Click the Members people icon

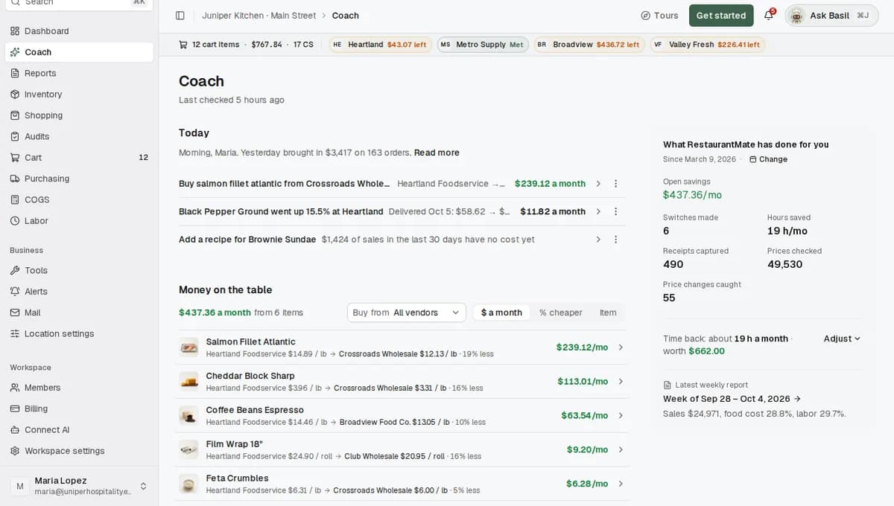[x=15, y=388]
